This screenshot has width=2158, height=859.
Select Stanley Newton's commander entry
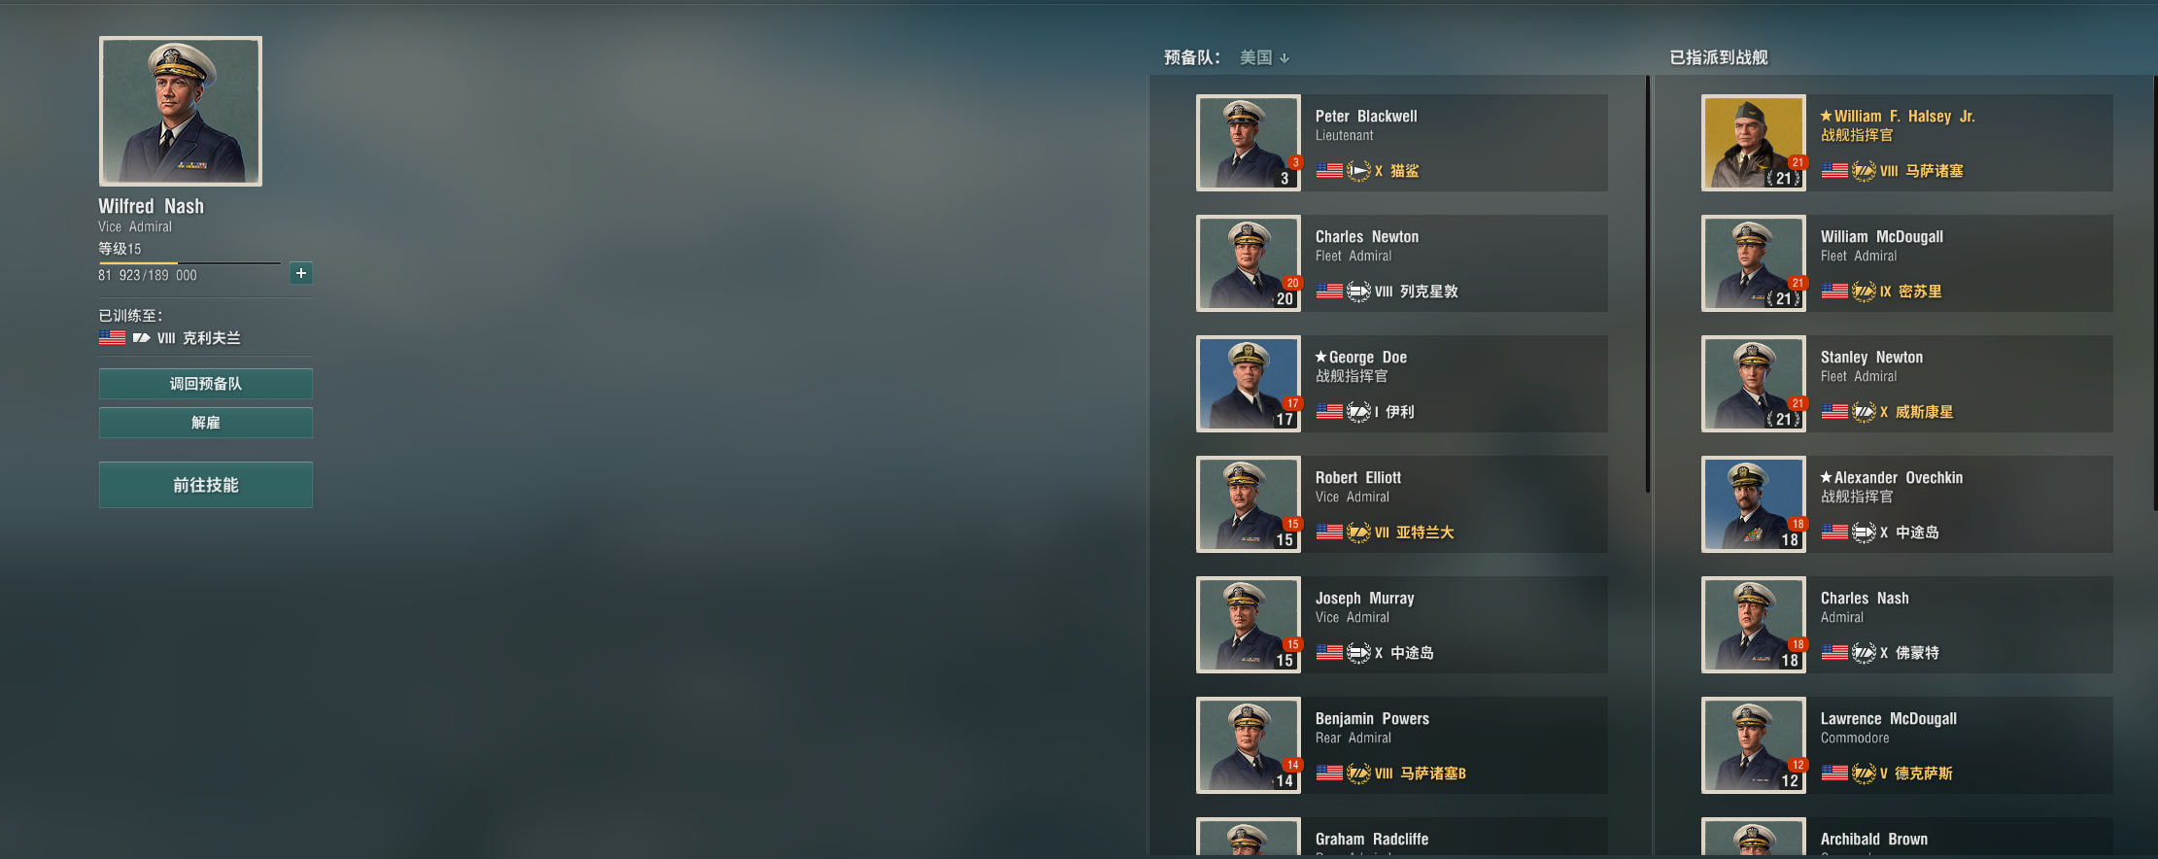pos(1907,384)
